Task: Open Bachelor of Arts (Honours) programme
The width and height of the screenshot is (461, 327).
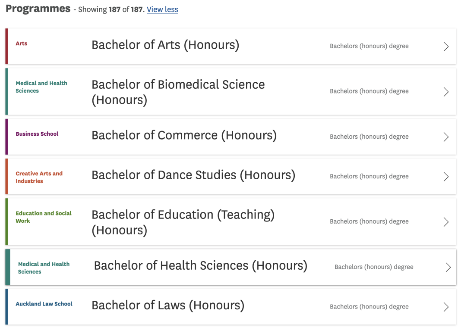Action: [165, 45]
